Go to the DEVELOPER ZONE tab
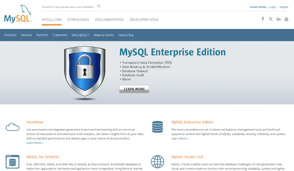 pos(144,19)
